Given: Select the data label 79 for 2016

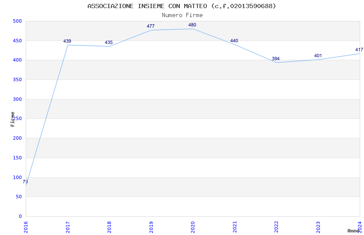Looking at the screenshot, I should pos(25,182).
